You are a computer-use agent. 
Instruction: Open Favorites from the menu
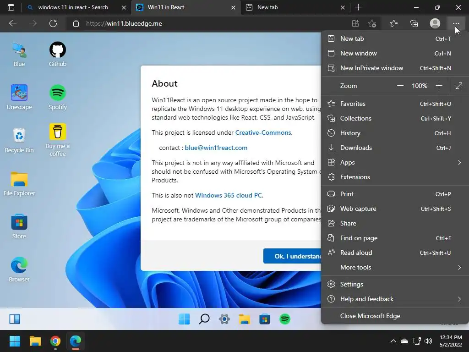pyautogui.click(x=395, y=104)
